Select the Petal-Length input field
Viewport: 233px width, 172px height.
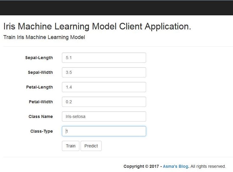click(104, 87)
